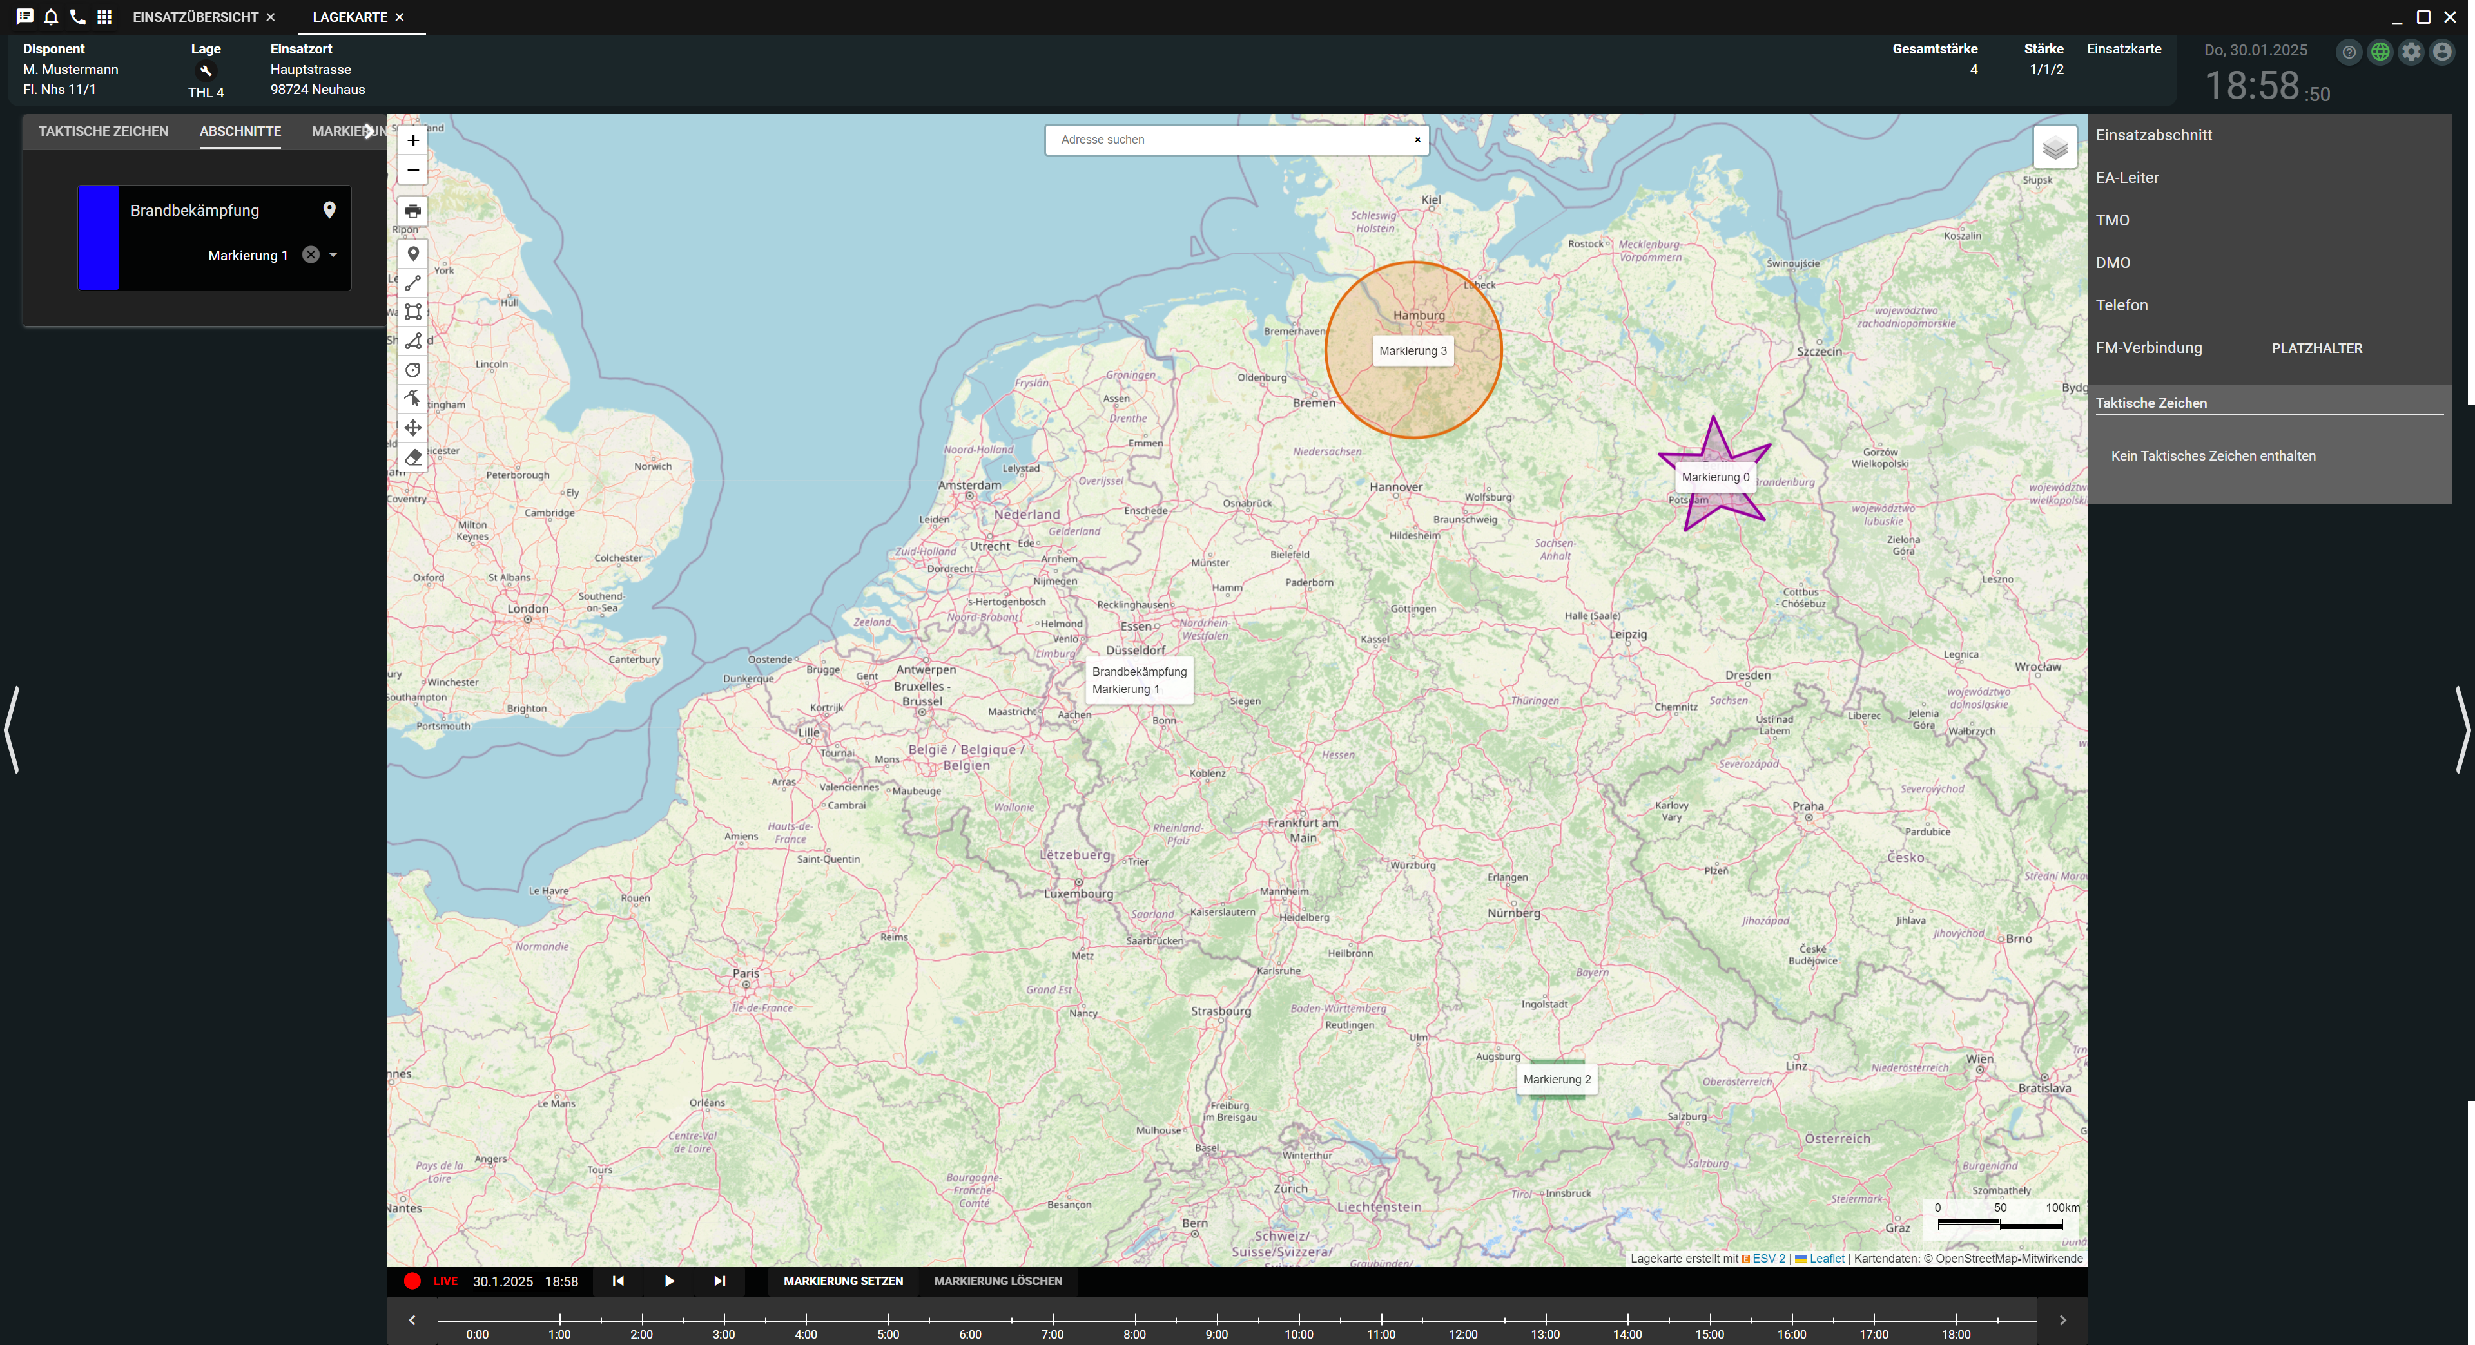Click the blue Brandbekämpfung color swatch
2475x1345 pixels.
[x=98, y=237]
